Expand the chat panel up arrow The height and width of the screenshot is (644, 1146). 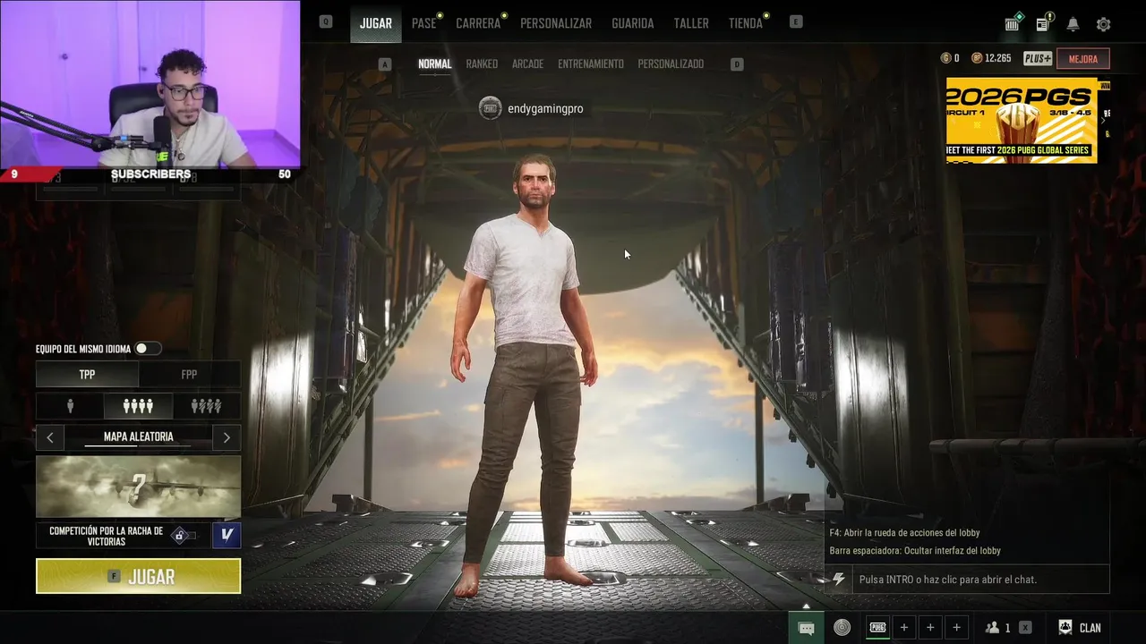coord(806,606)
